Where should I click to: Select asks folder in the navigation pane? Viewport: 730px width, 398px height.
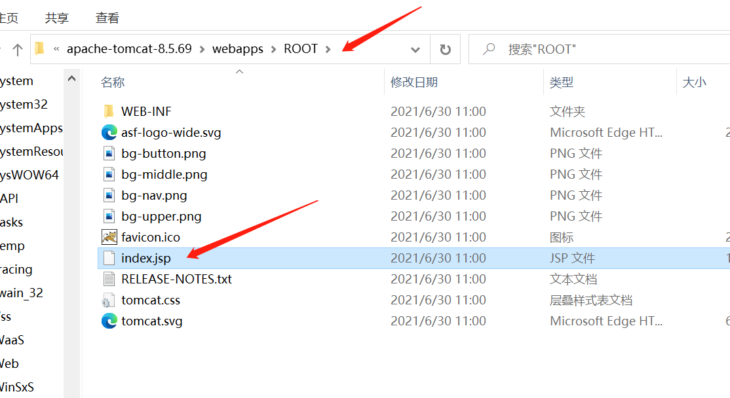11,223
